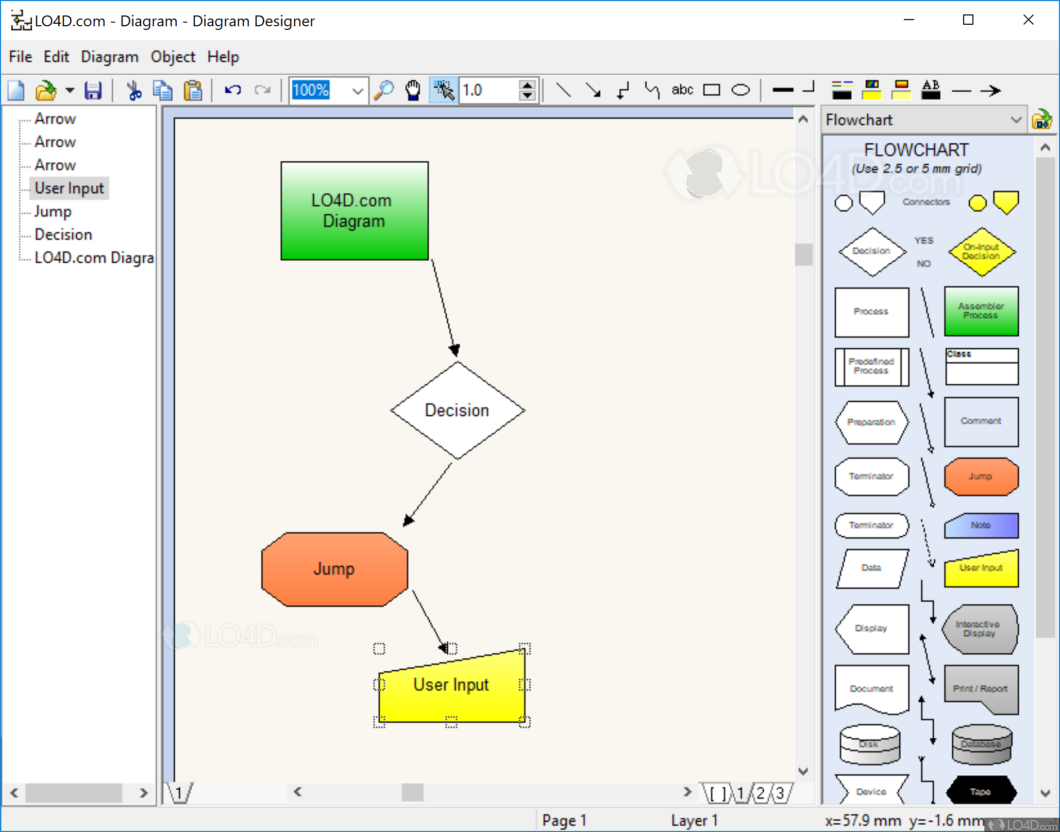Pick the On-Input Decision palette shape
Viewport: 1060px width, 832px height.
[982, 252]
